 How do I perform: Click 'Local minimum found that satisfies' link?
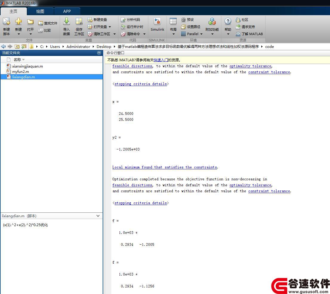pos(165,167)
